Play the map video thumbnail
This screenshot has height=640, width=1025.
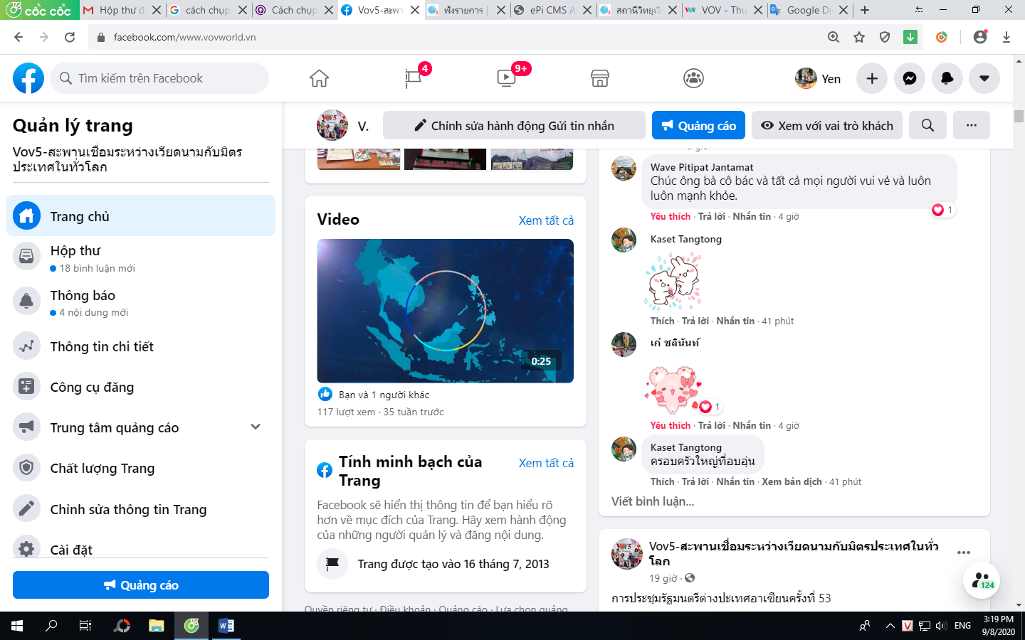point(445,311)
